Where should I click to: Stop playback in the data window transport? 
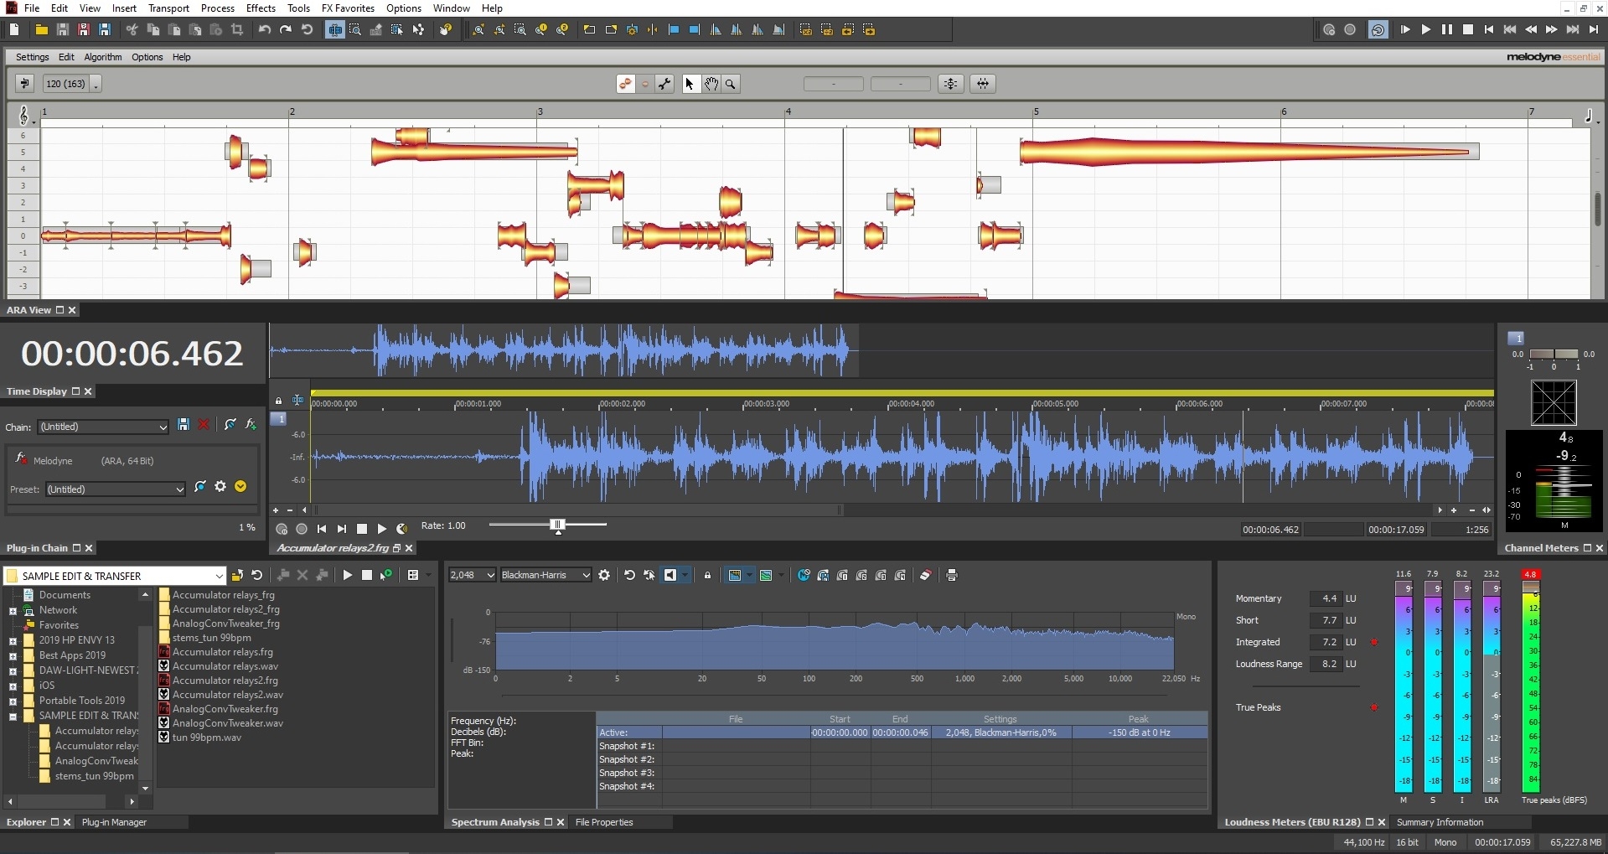pyautogui.click(x=362, y=529)
